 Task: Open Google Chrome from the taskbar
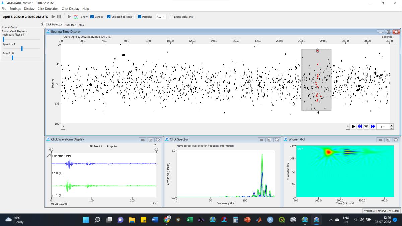coord(166,220)
